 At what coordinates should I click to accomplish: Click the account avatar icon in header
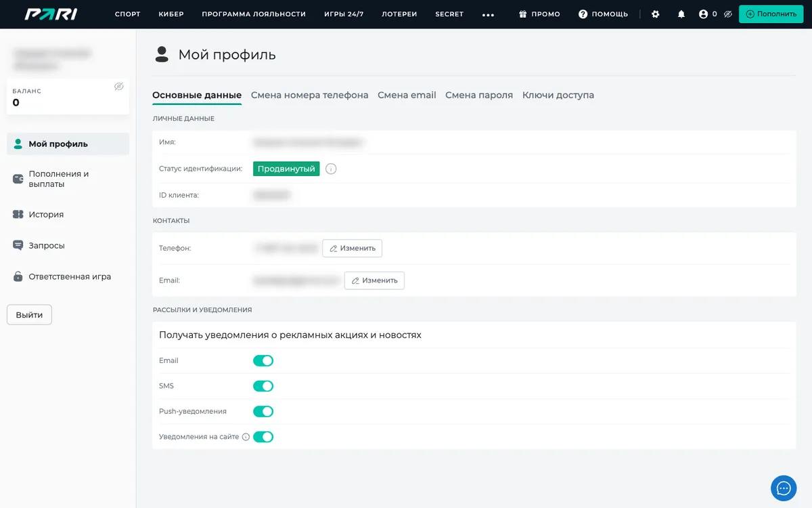click(x=704, y=14)
